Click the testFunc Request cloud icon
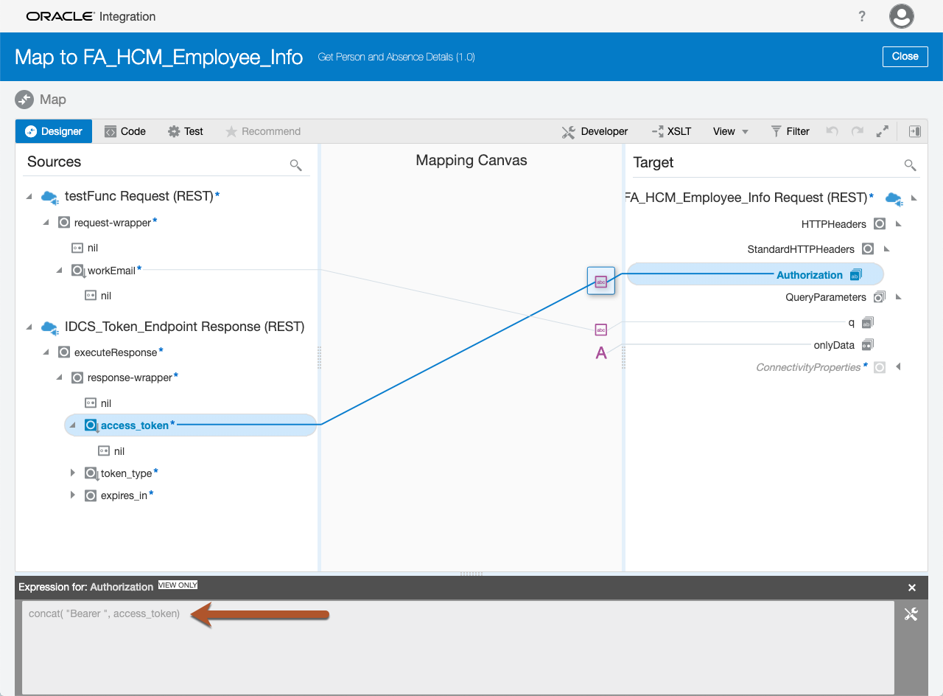The width and height of the screenshot is (943, 696). [49, 197]
